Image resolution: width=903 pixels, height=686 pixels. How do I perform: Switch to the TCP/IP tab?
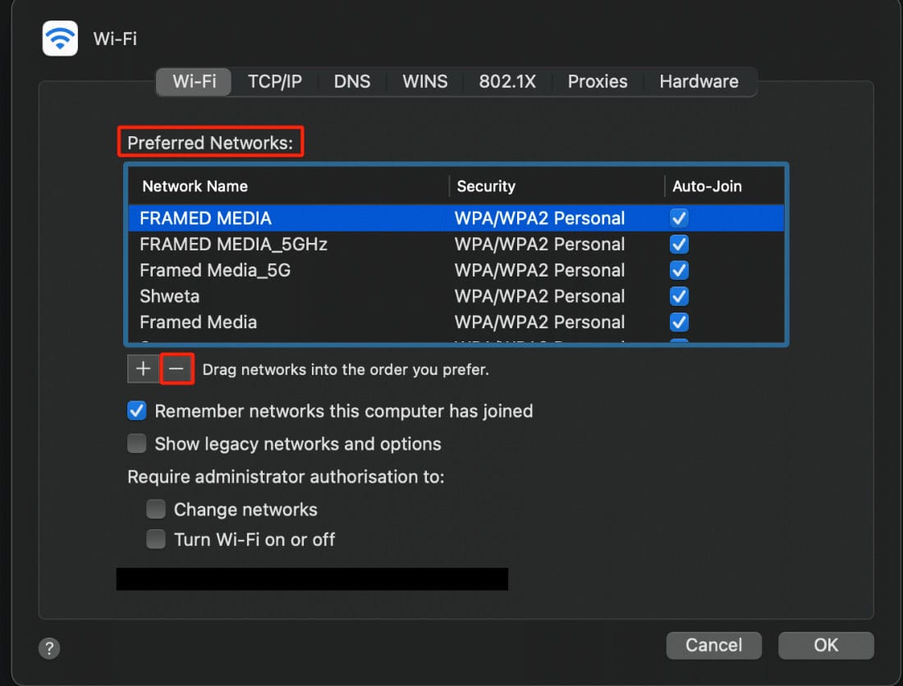(275, 81)
